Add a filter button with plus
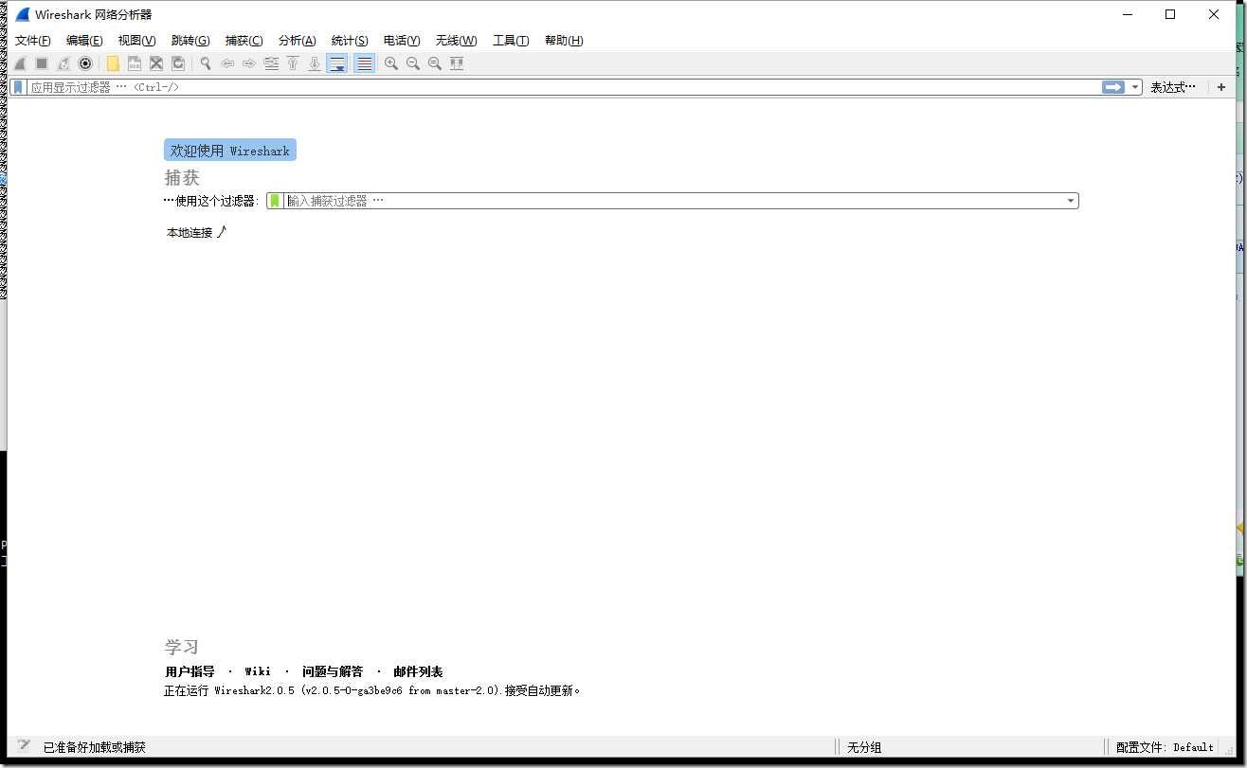 point(1221,87)
